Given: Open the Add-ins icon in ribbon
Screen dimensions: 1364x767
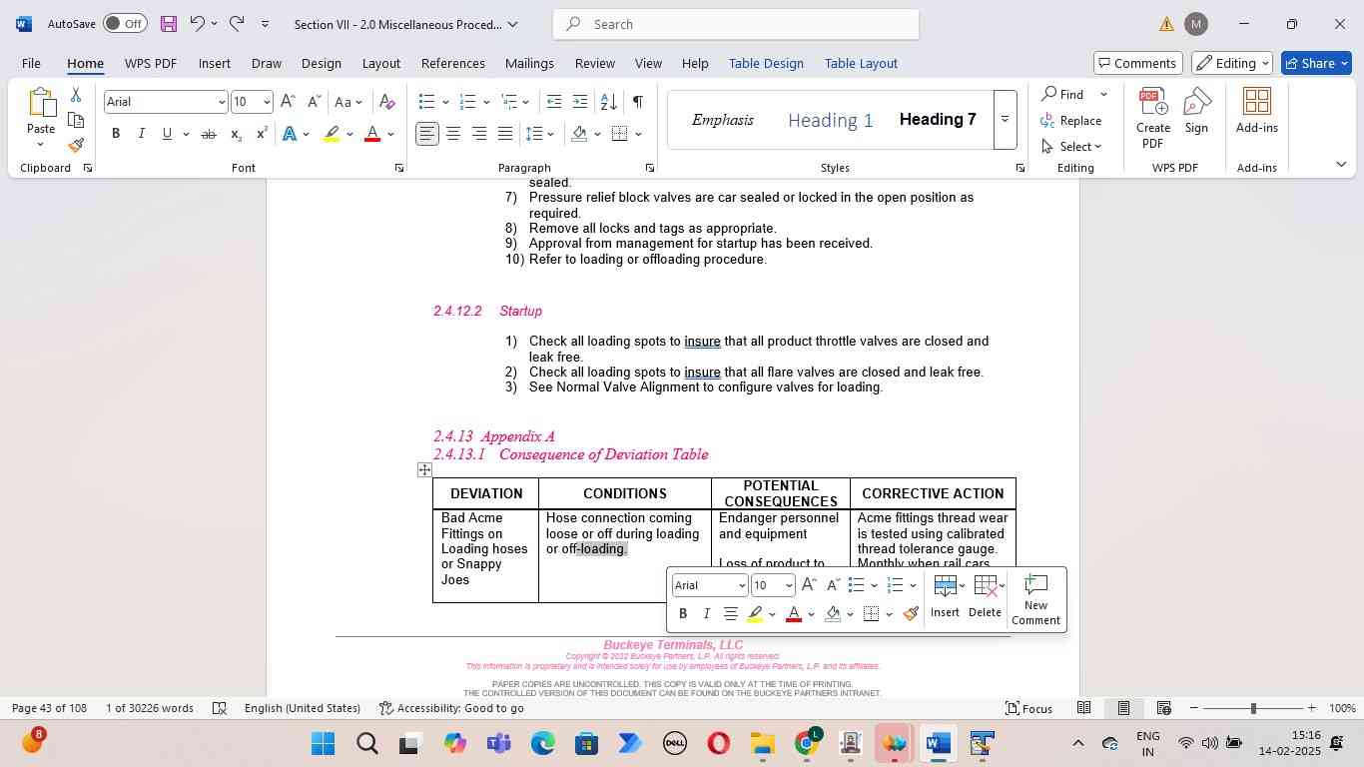Looking at the screenshot, I should click(1256, 110).
